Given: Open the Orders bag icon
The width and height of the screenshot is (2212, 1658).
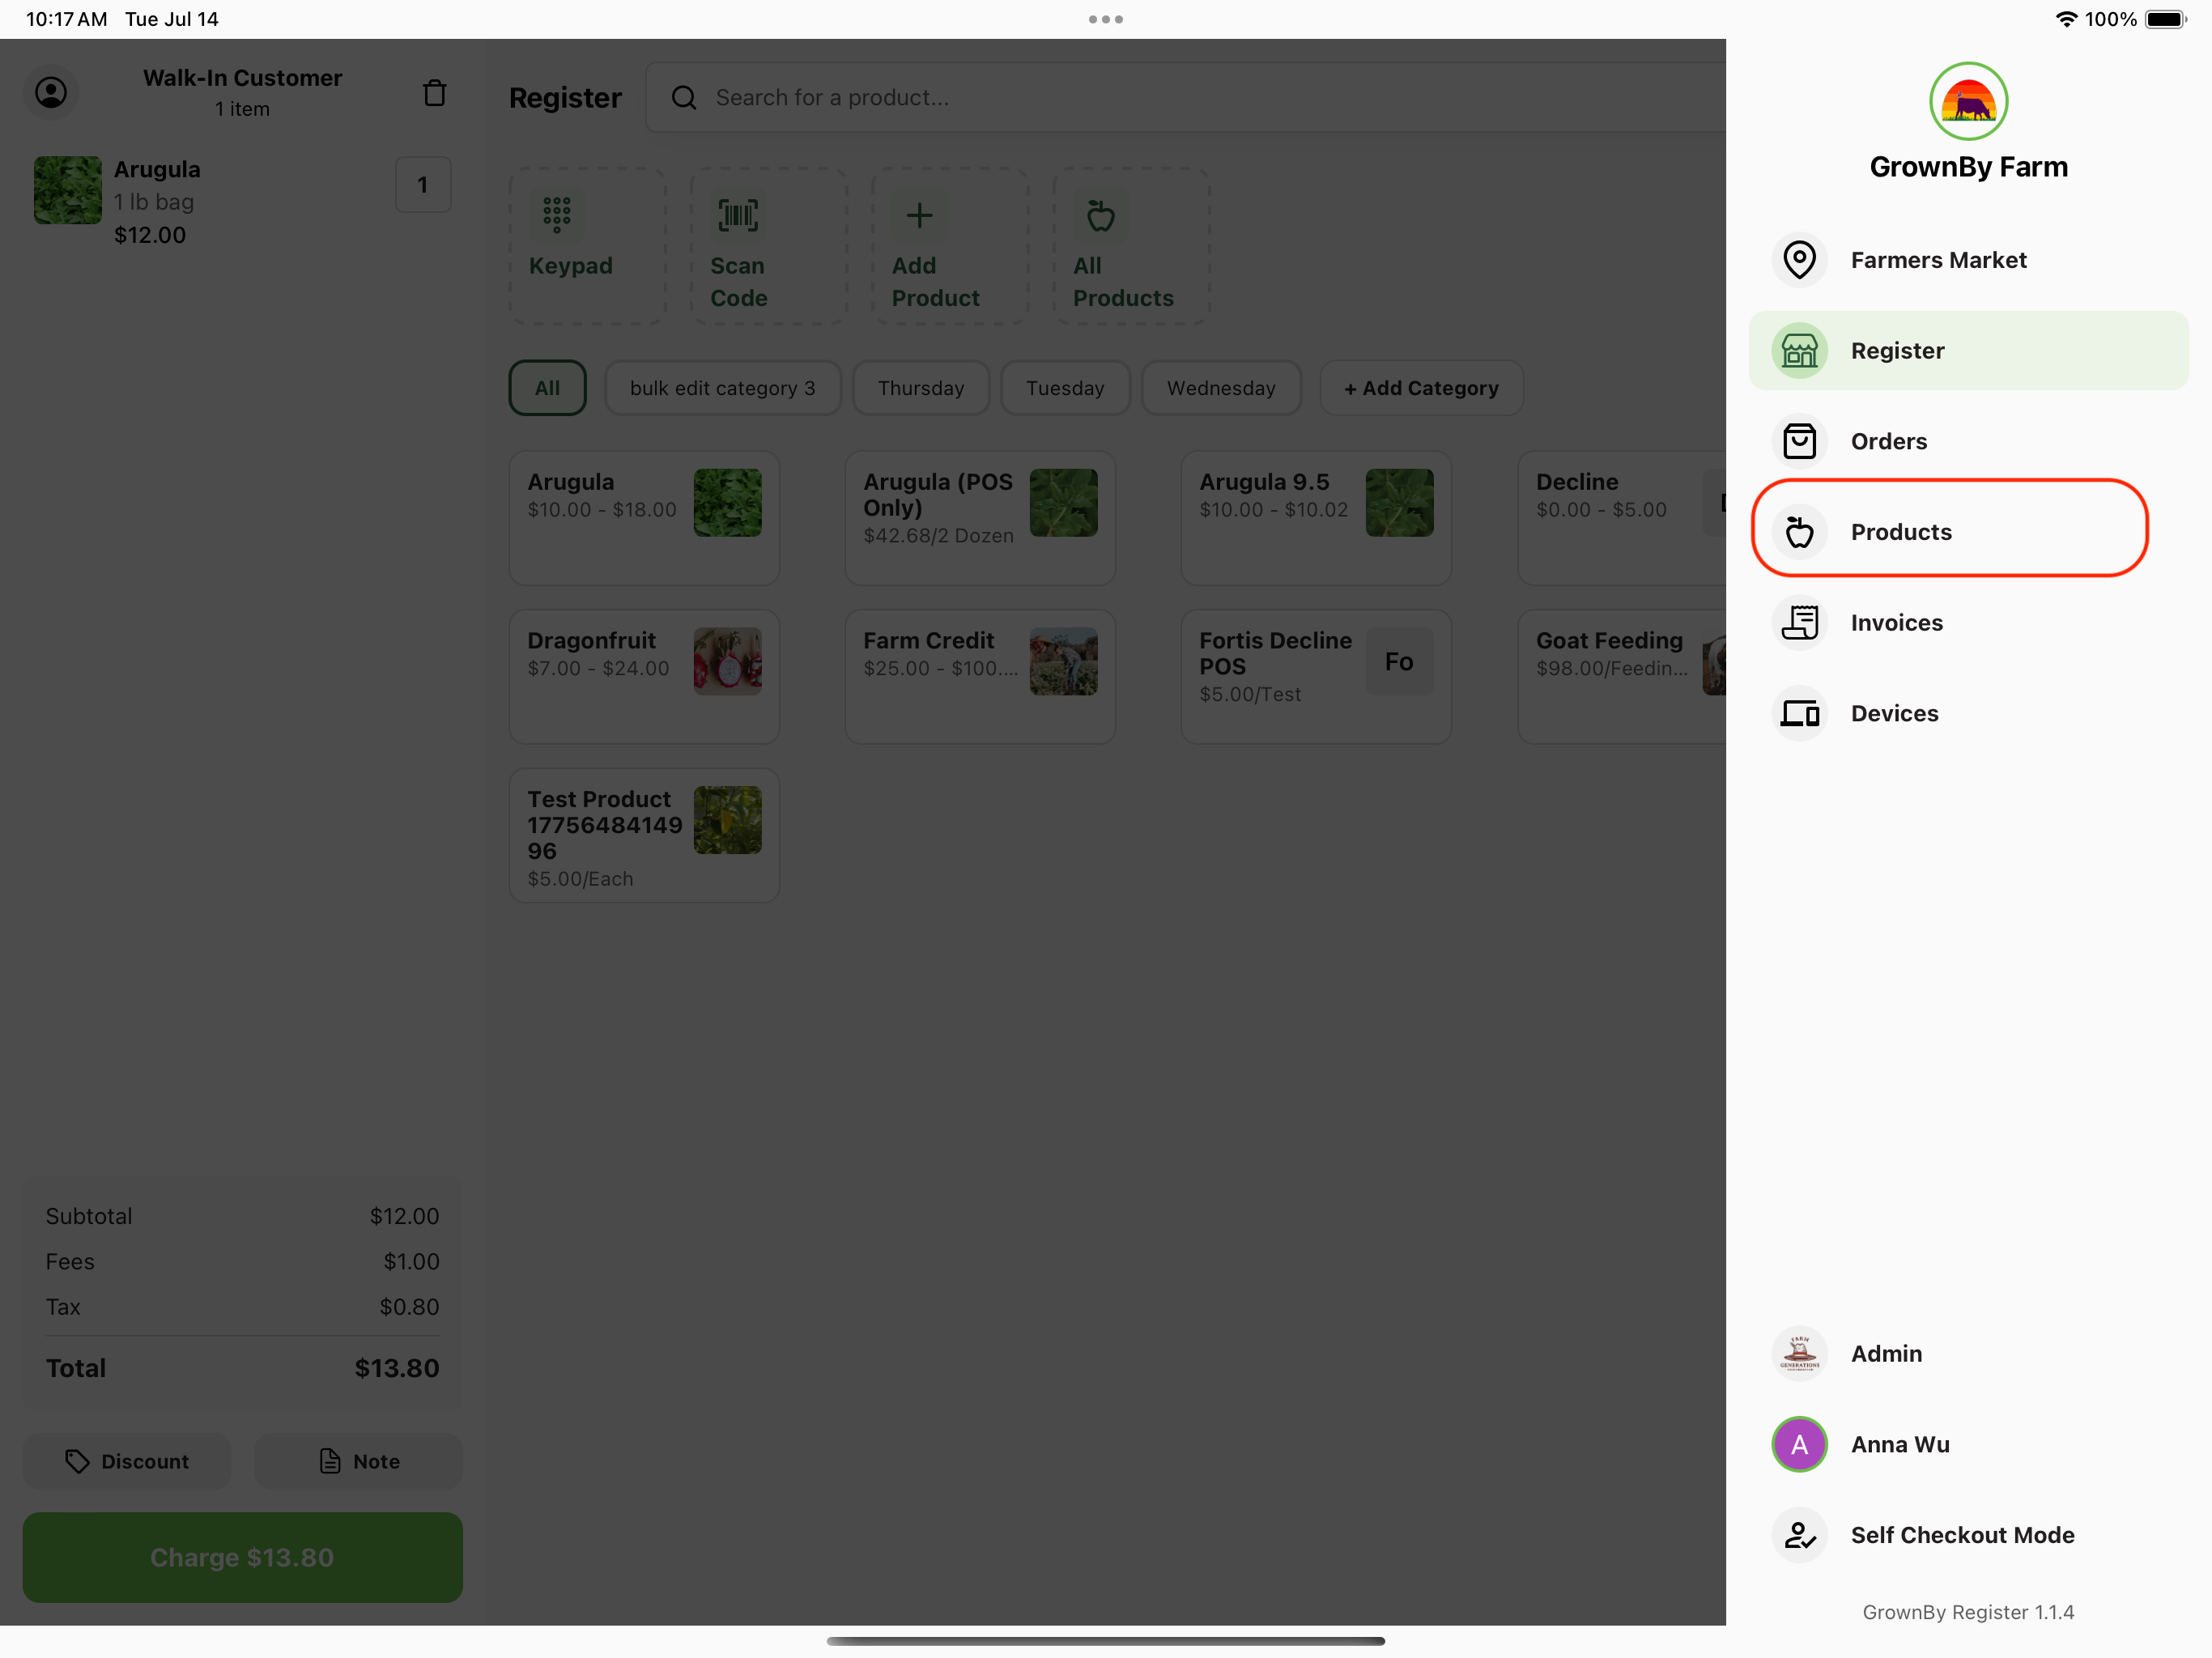Looking at the screenshot, I should tap(1799, 441).
